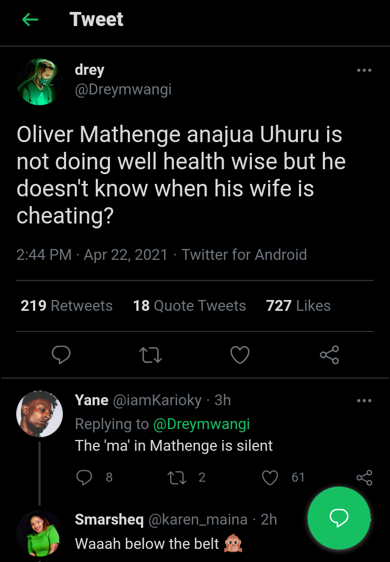Open drey's profile picture

(x=40, y=82)
